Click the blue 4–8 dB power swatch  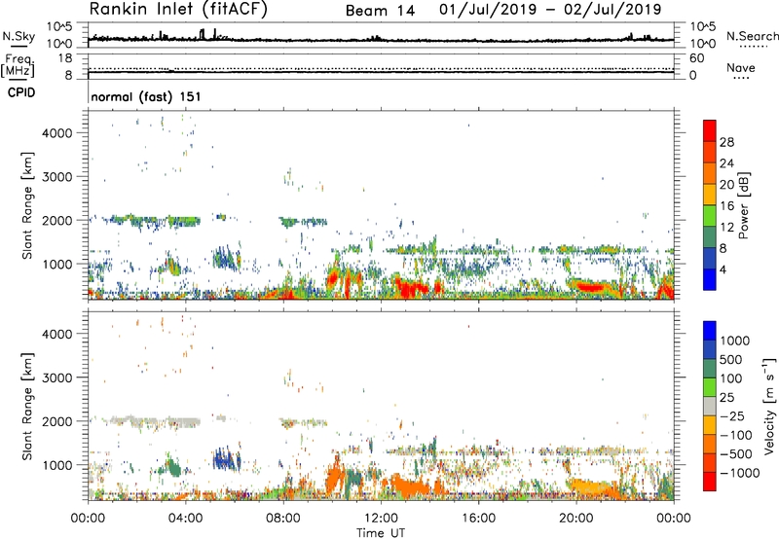pyautogui.click(x=710, y=258)
